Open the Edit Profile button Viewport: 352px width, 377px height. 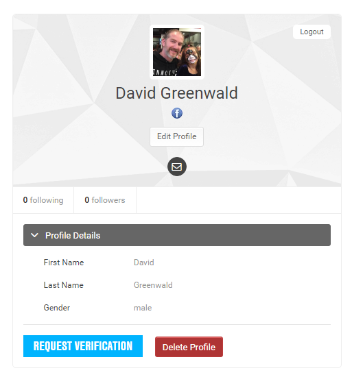176,136
